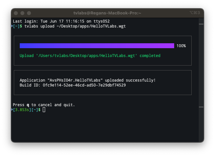This screenshot has height=156, width=215.
Task: Click the 100% progress label
Action: click(x=181, y=46)
